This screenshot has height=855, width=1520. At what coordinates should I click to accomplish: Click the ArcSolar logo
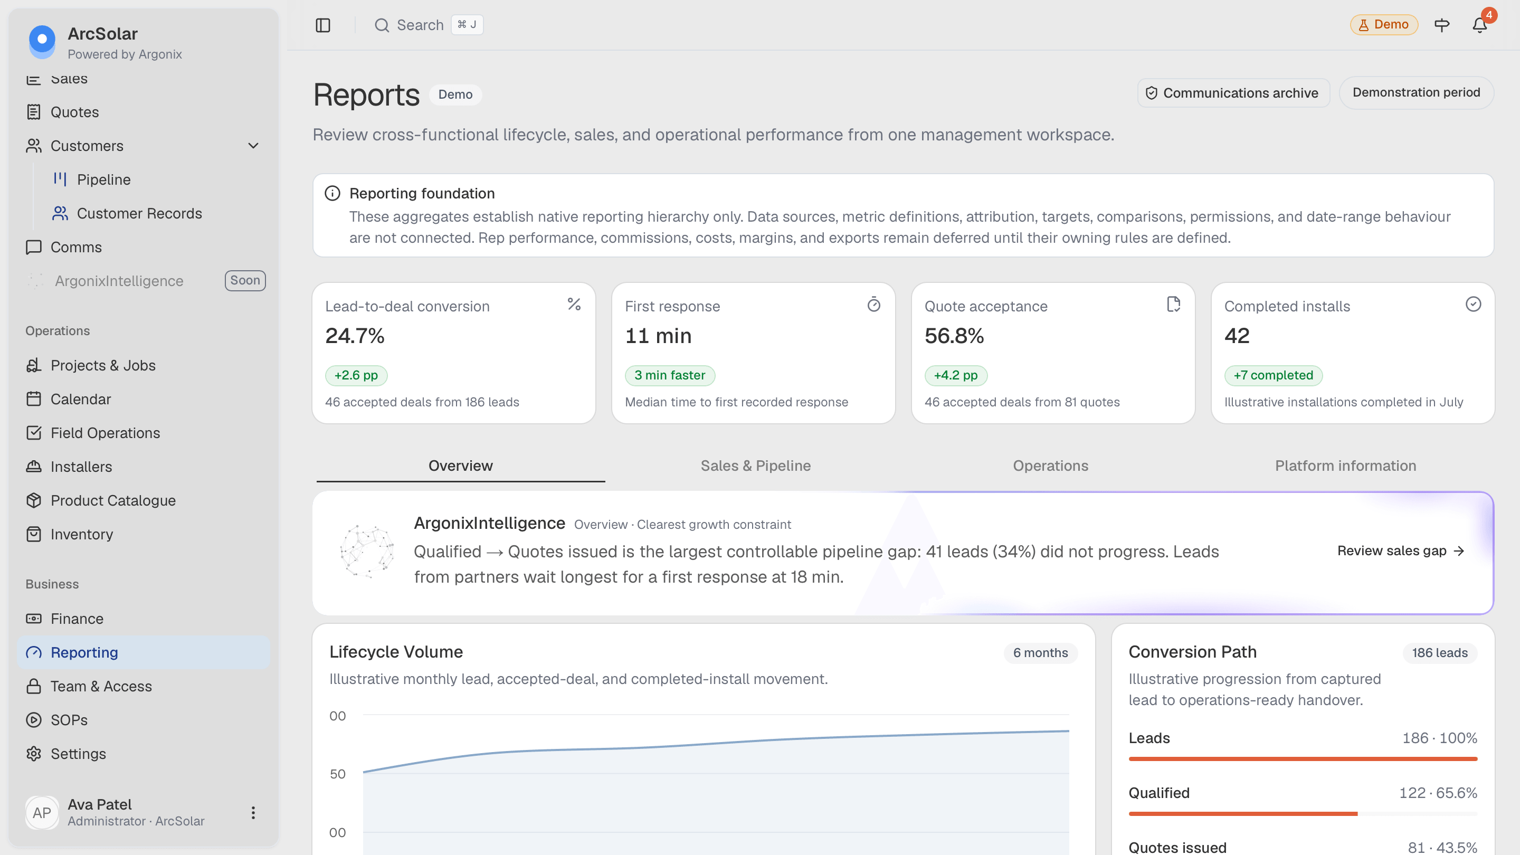tap(42, 41)
